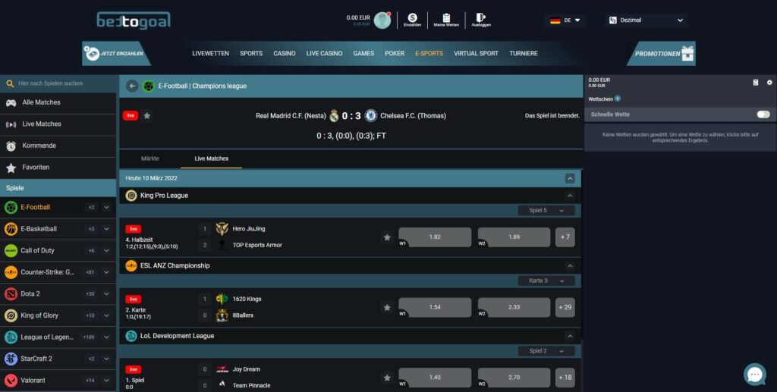Open the Spiel 5 dropdown
Screen dimensions: 777x392
[546, 211]
